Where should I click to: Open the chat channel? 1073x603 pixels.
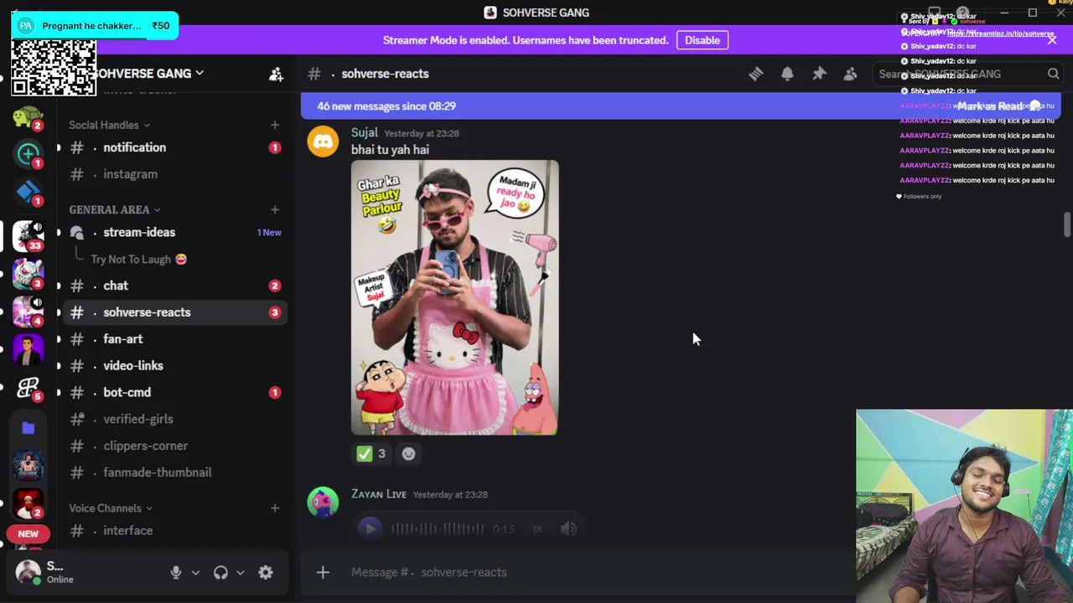(x=174, y=286)
